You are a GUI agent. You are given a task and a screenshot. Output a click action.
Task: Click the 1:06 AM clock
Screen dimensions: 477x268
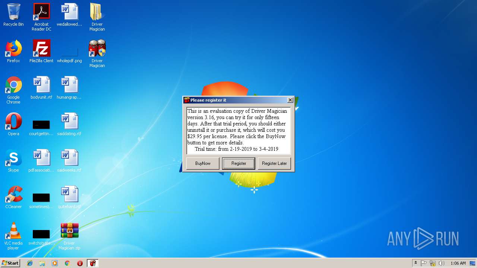coord(458,263)
